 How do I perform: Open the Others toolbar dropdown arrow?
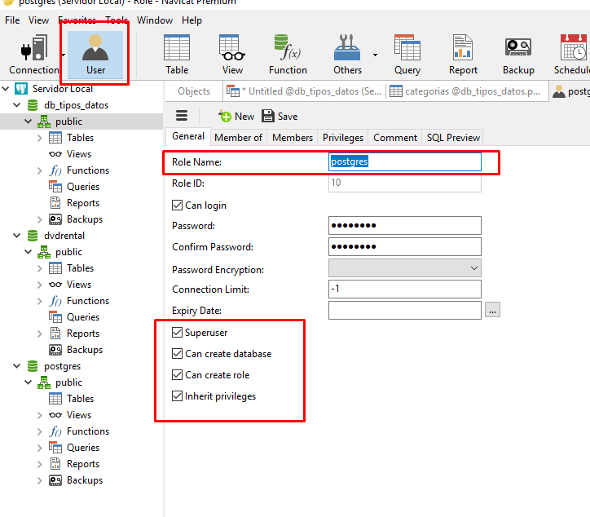[375, 55]
